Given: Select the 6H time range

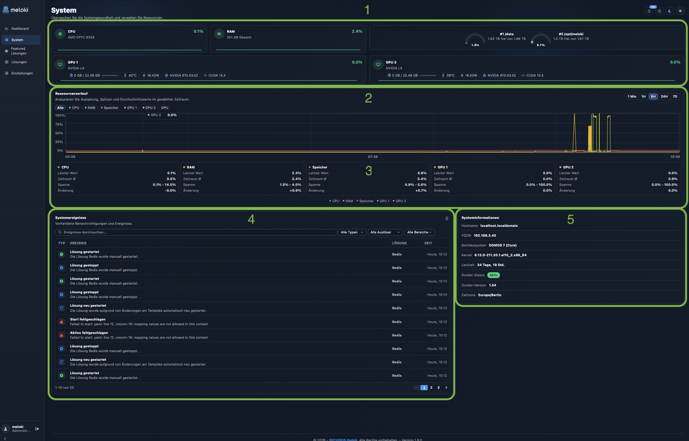Looking at the screenshot, I should 653,97.
